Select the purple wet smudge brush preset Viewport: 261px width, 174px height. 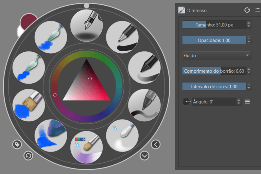pos(86,147)
